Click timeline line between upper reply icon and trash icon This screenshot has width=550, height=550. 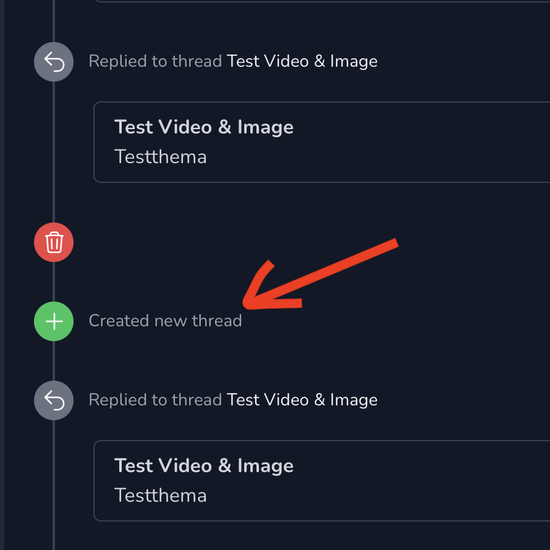pos(54,152)
